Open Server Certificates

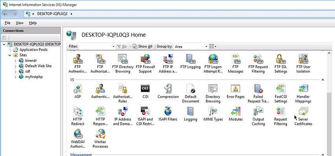pyautogui.click(x=303, y=116)
